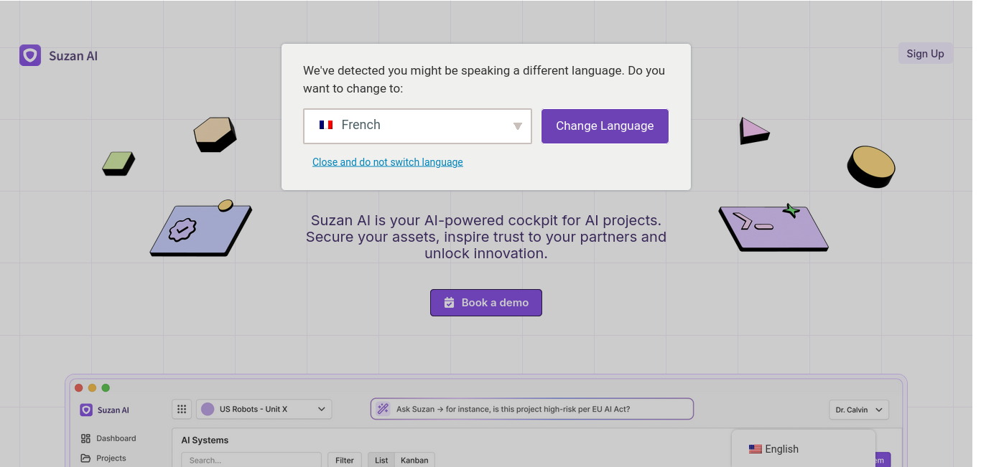981x467 pixels.
Task: Click the Dashboard icon in sidebar
Action: pyautogui.click(x=86, y=438)
